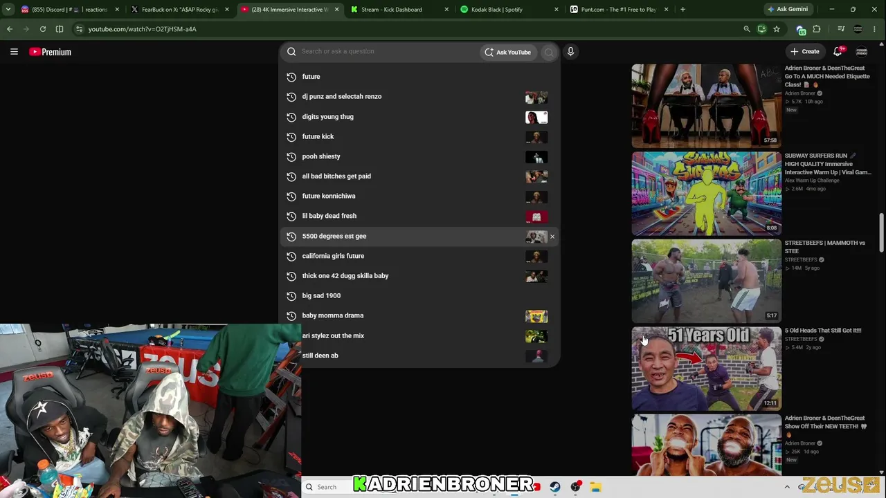886x498 pixels.
Task: Close the Kick Dashboard tab
Action: click(x=446, y=10)
